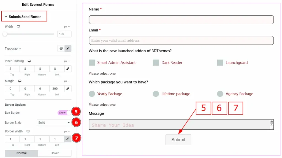The image size is (282, 158).
Task: Click the Margin link values icon
Action: click(68, 89)
